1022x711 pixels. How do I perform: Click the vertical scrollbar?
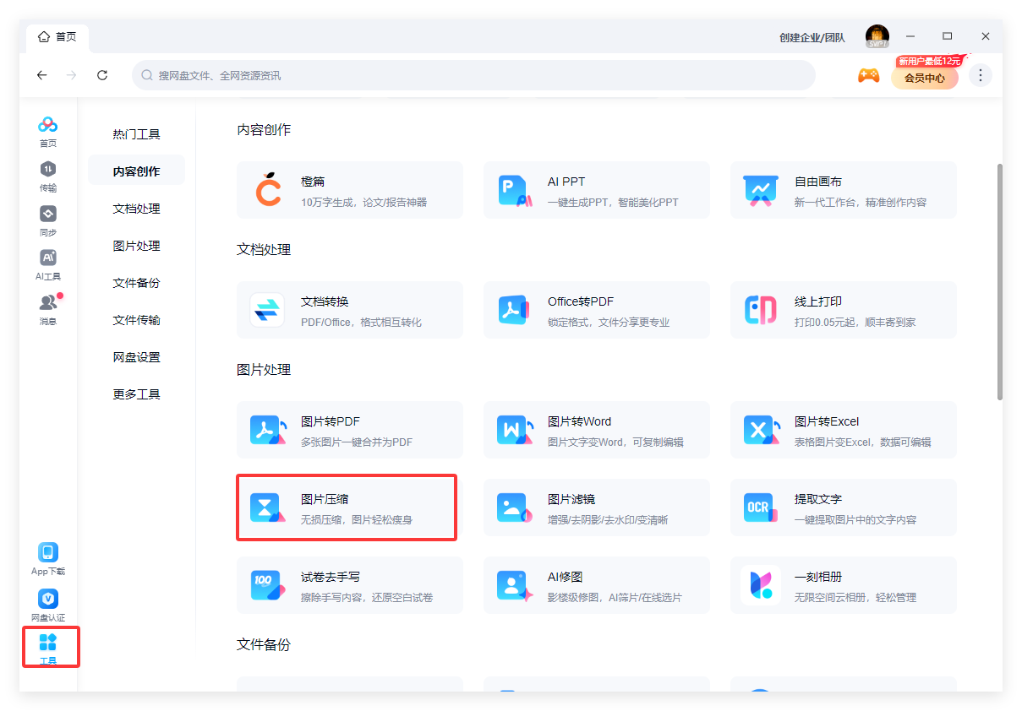[x=1000, y=281]
